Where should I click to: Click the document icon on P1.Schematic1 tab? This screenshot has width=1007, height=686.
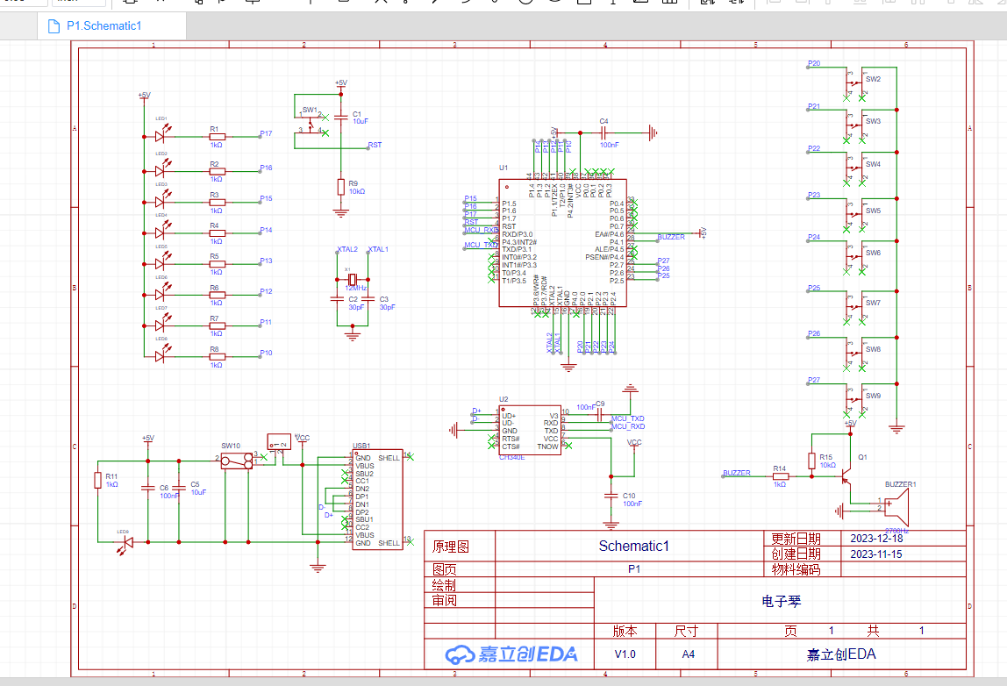point(54,26)
